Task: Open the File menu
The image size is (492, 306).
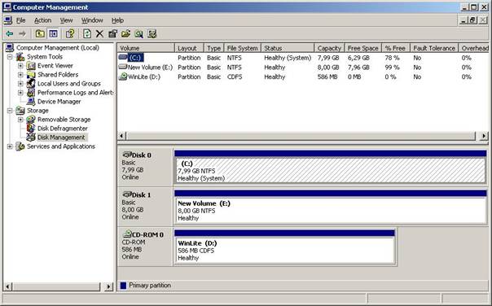Action: click(x=20, y=20)
